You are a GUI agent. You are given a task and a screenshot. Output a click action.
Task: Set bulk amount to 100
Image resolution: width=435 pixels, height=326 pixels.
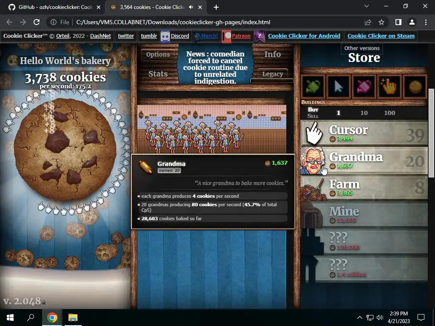[x=390, y=113]
